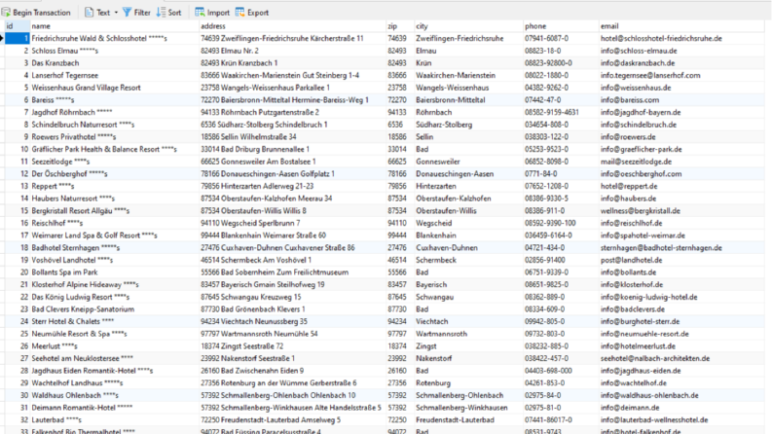Screen dimensions: 772x434
Task: Select name cell Lanserhof Tegernsee
Action: 114,75
